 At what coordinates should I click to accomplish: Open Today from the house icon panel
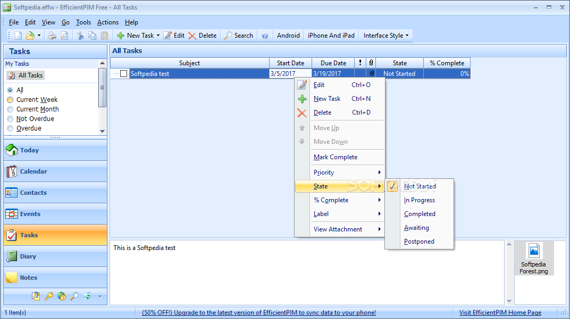click(55, 150)
